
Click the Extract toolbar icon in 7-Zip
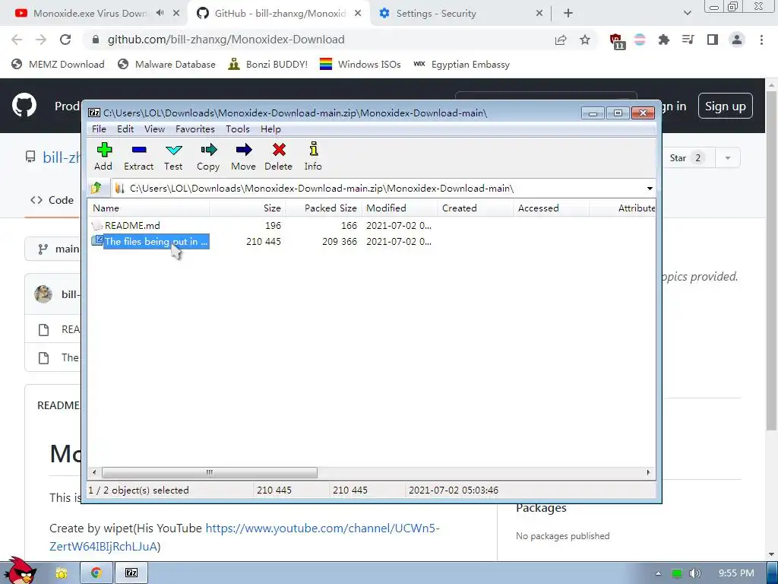[x=138, y=157]
